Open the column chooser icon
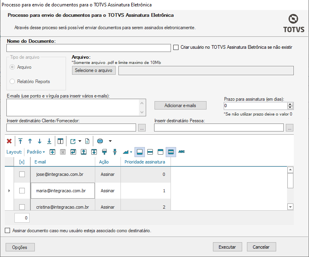The image size is (309, 257). click(60, 141)
